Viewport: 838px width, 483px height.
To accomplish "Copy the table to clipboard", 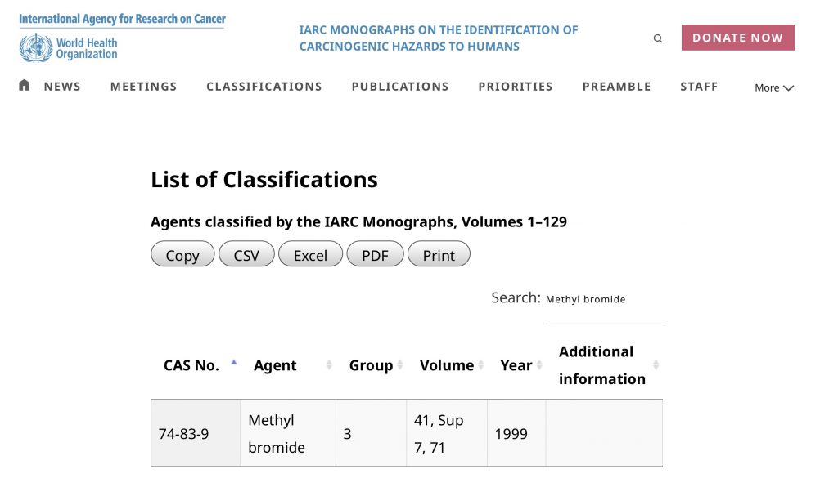I will coord(182,255).
